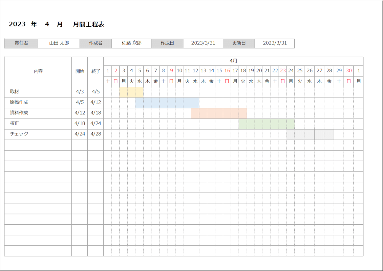Click the 終了 column header

[96, 71]
